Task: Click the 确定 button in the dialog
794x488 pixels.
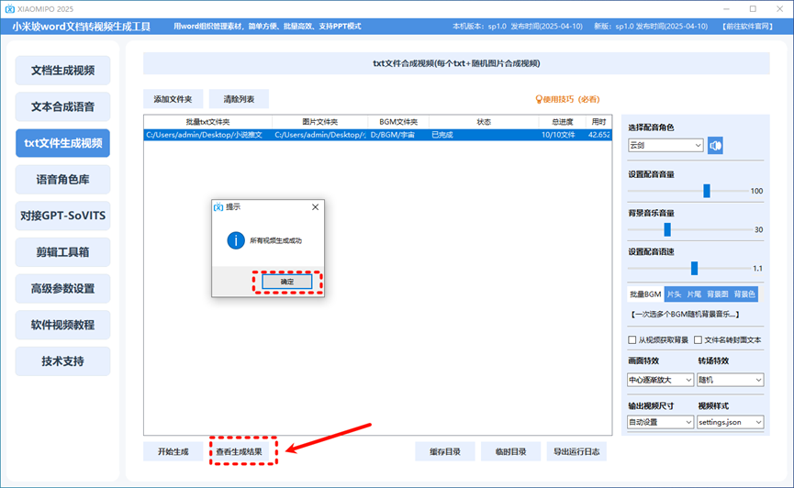Action: [287, 282]
